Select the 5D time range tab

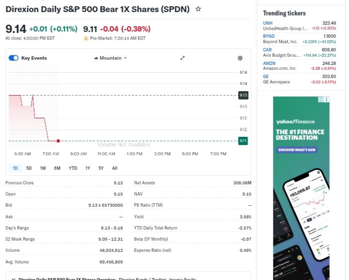29,168
